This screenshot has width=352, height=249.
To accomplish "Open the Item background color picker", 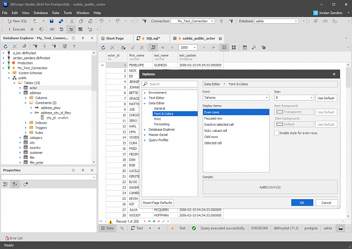I will (x=294, y=124).
